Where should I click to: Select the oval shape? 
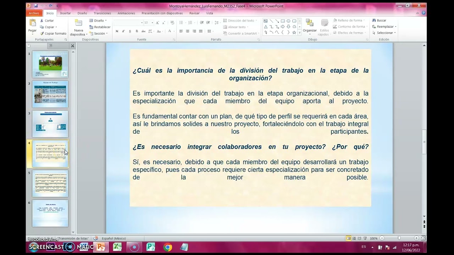point(288,21)
